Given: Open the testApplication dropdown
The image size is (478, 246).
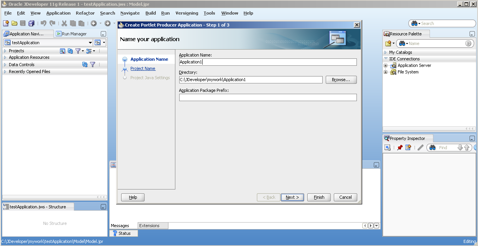Looking at the screenshot, I should pyautogui.click(x=90, y=43).
